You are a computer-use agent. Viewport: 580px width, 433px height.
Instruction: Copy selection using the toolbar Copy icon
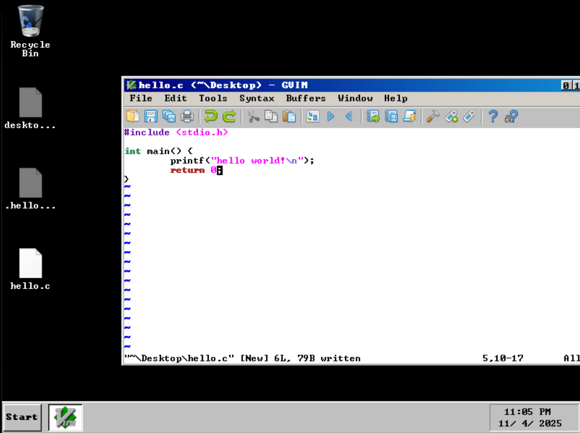click(x=271, y=117)
